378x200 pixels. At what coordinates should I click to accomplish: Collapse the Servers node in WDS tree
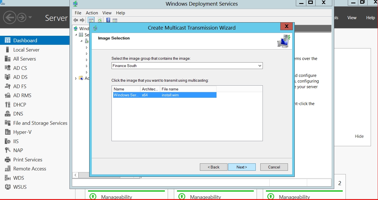(x=76, y=35)
